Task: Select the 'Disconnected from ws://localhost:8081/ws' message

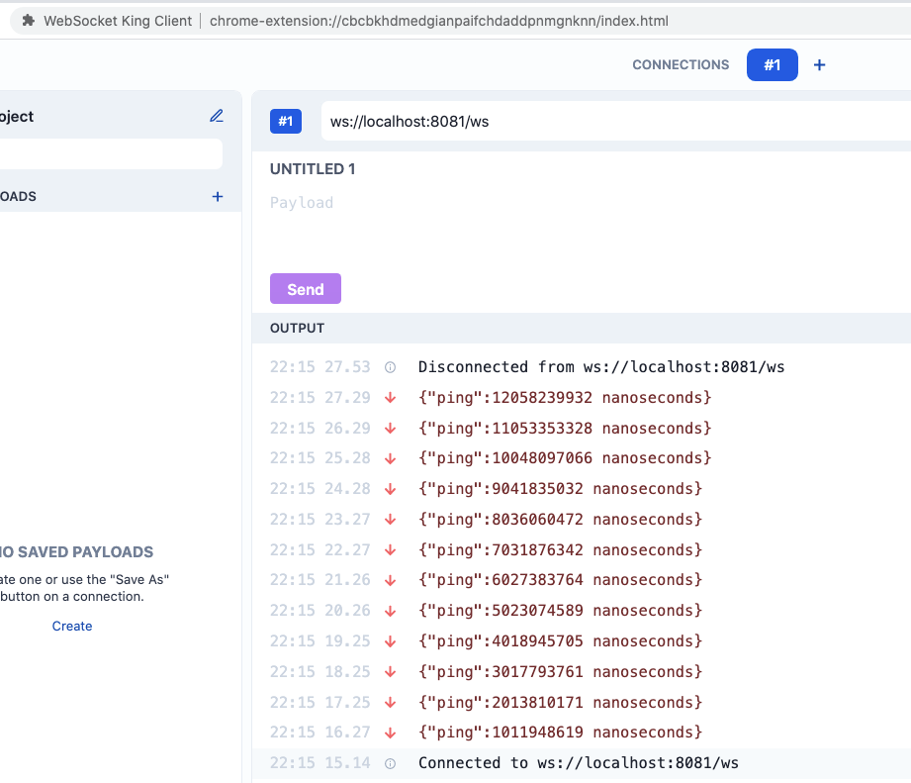Action: pyautogui.click(x=601, y=367)
